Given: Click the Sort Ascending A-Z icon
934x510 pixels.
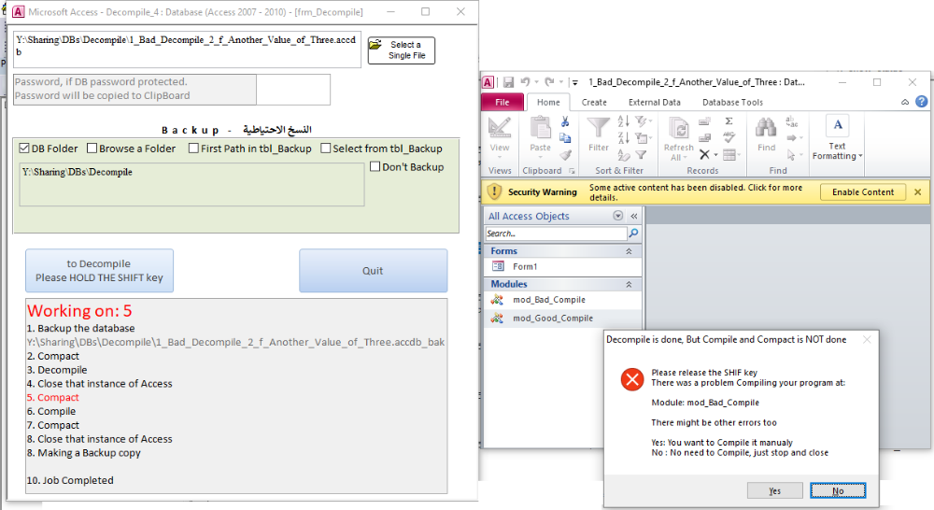Looking at the screenshot, I should [x=623, y=121].
